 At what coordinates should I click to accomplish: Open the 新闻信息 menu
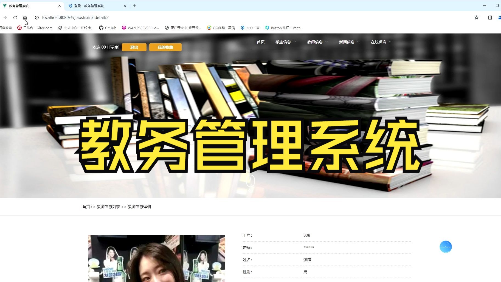click(347, 42)
